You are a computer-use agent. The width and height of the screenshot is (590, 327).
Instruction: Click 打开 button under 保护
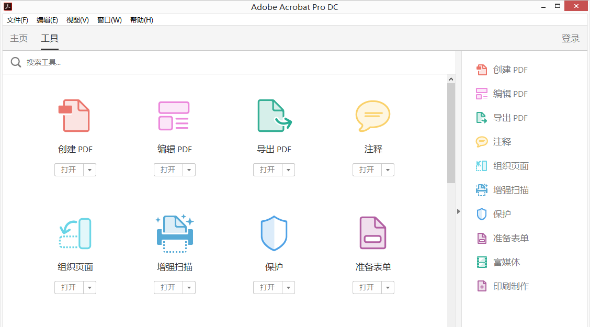(267, 287)
